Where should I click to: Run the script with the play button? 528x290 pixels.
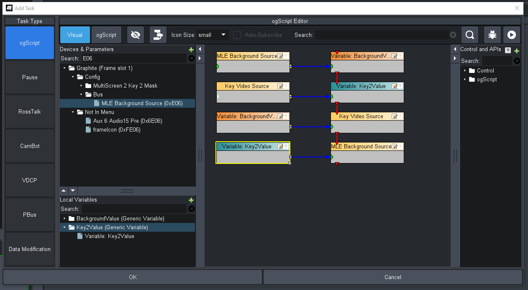511,35
